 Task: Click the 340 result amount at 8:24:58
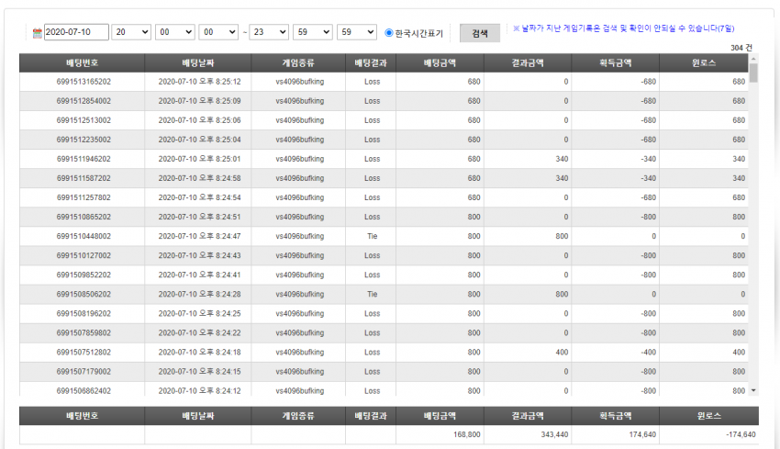point(562,178)
